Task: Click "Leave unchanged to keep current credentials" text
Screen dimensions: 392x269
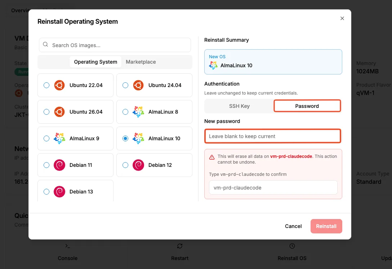Action: tap(251, 93)
